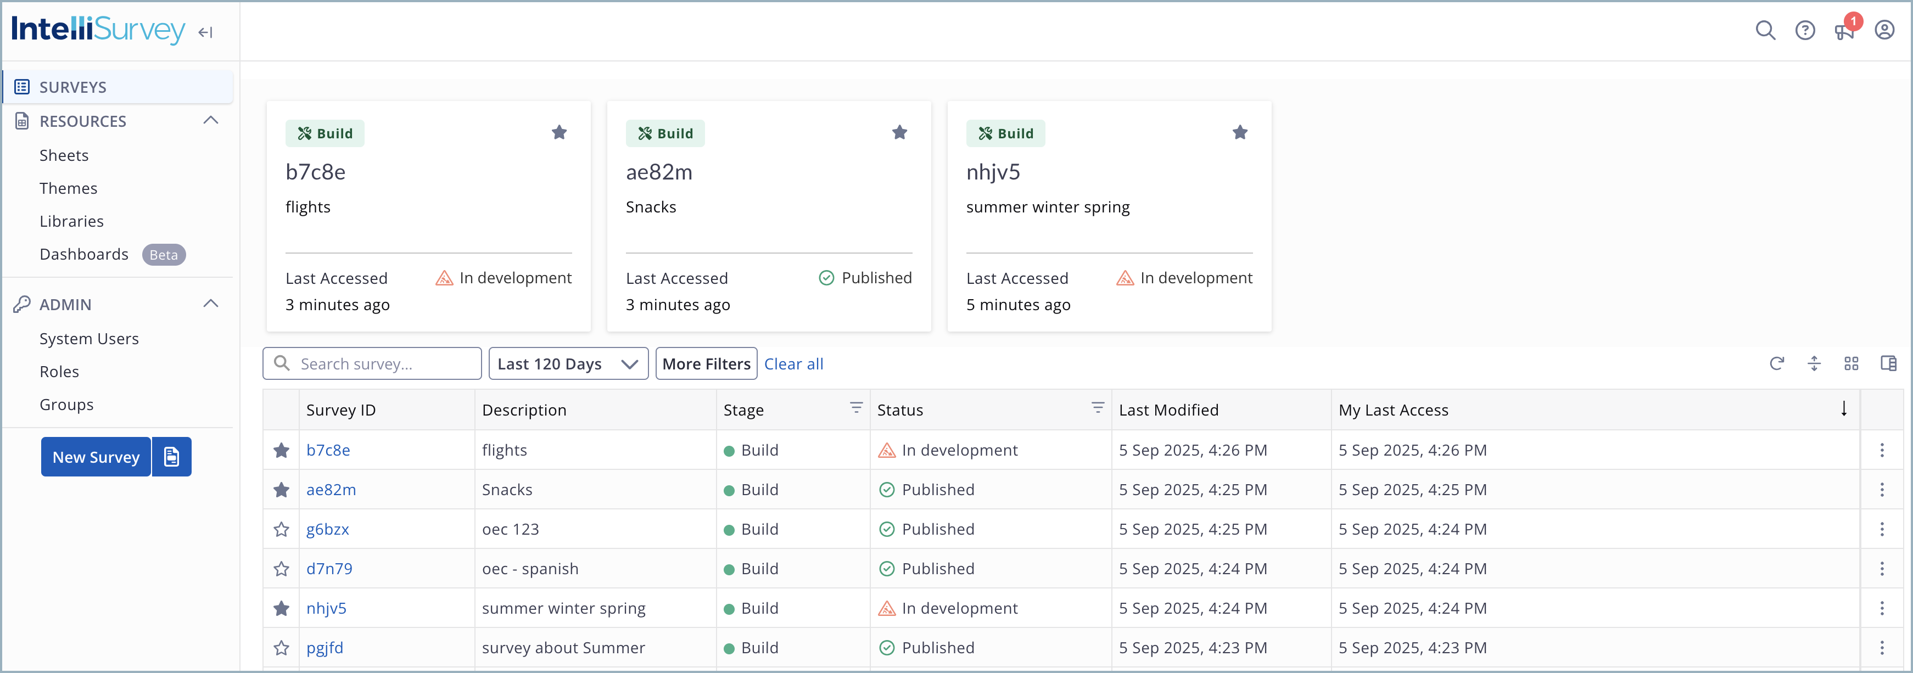This screenshot has height=673, width=1913.
Task: Open the help menu icon
Action: 1806,30
